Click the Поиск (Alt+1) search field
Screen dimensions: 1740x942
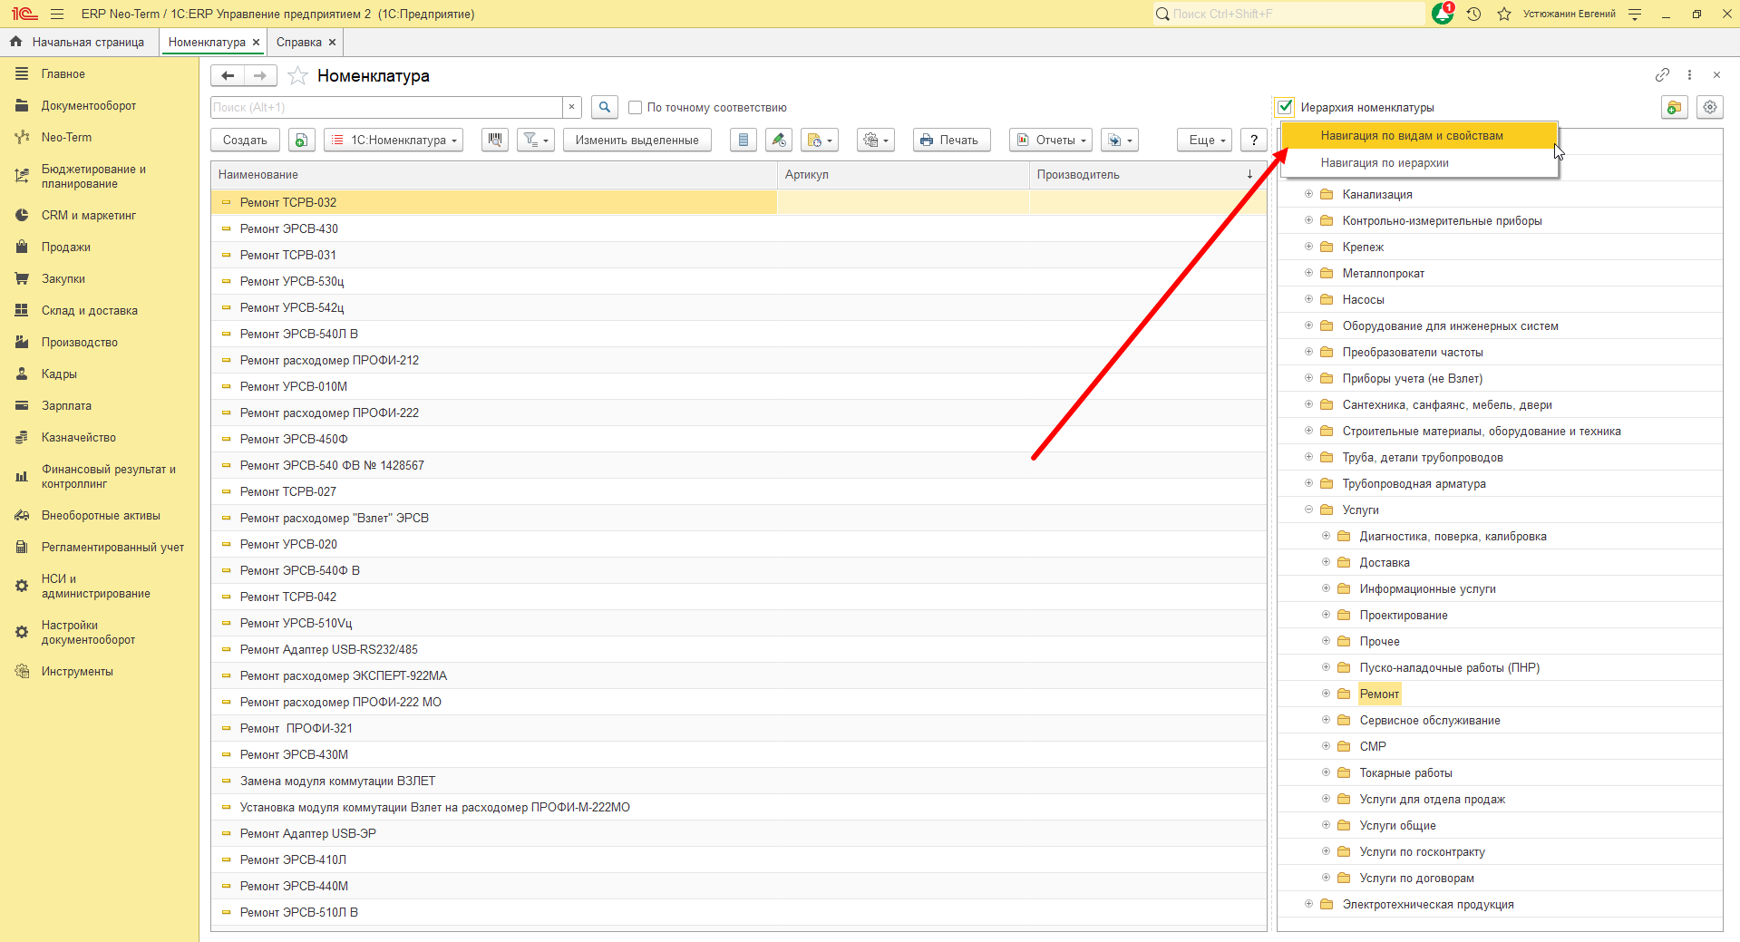pos(387,107)
